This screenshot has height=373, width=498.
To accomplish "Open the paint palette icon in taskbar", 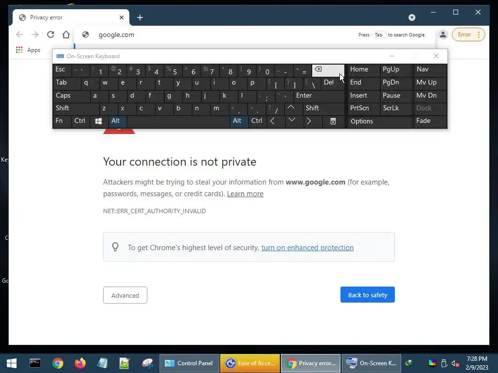I will [147, 363].
